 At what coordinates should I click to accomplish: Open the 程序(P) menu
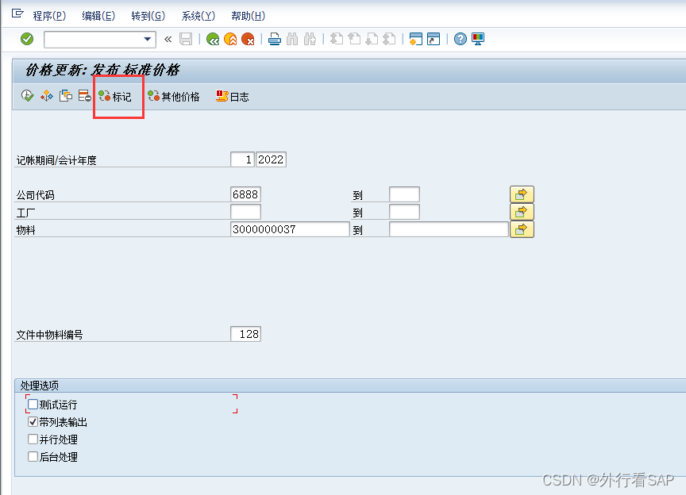coord(49,16)
